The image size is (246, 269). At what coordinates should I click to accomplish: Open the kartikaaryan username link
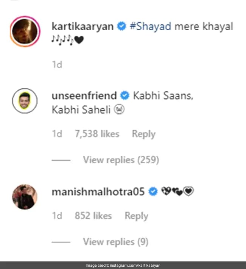pyautogui.click(x=83, y=27)
